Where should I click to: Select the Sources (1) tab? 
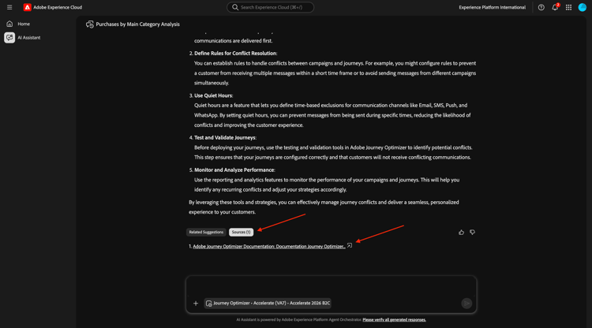241,233
